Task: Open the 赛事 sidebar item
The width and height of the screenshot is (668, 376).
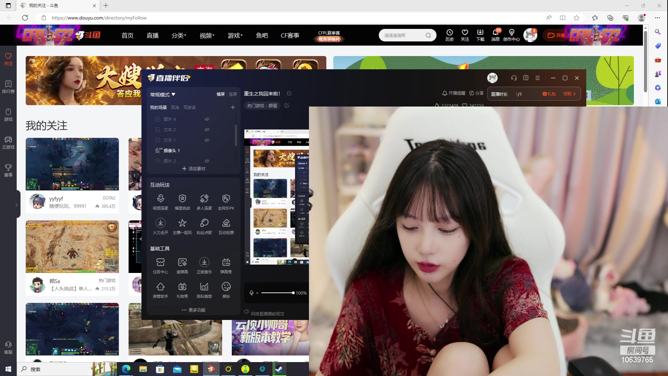Action: click(x=8, y=171)
